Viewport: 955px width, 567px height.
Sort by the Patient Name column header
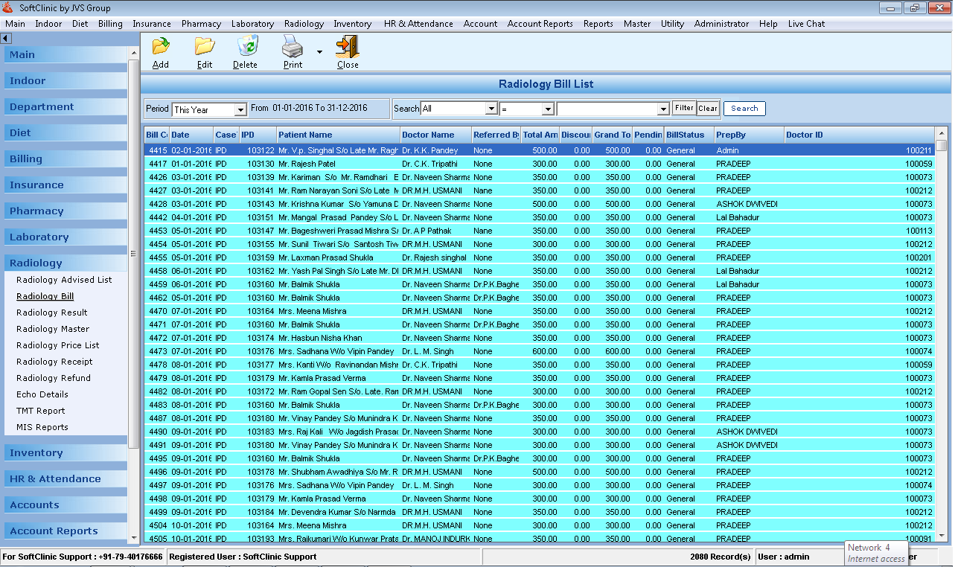(x=337, y=135)
